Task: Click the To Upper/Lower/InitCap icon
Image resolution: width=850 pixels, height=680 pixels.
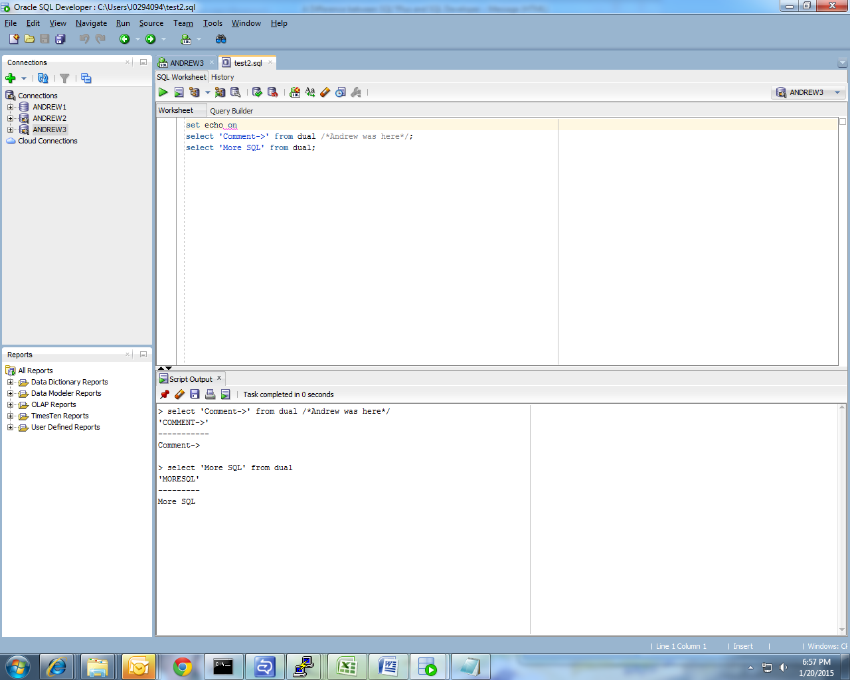Action: 310,92
